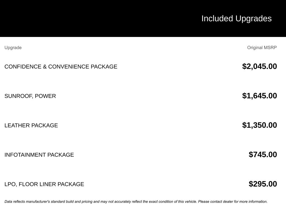Click the Included Upgrades heading
Image resolution: width=286 pixels, height=215 pixels.
tap(236, 18)
